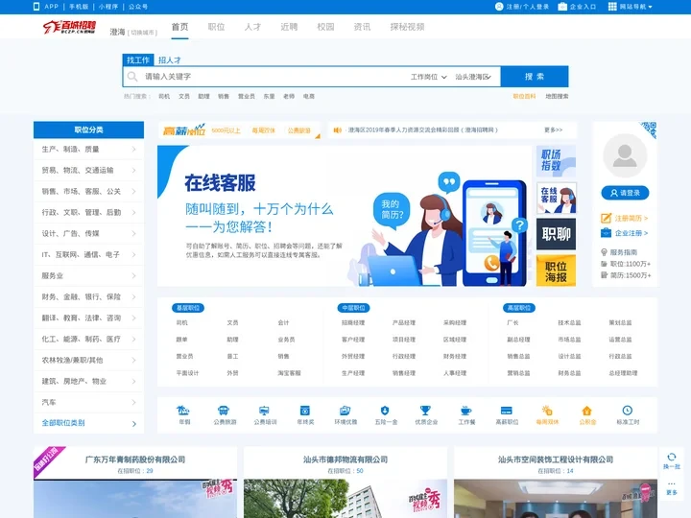Screen dimensions: 691x518
Task: Click the APP phone icon in top bar
Action: (x=36, y=6)
